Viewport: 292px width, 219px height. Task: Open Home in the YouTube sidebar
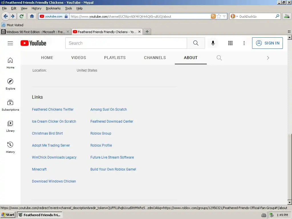[x=10, y=63]
